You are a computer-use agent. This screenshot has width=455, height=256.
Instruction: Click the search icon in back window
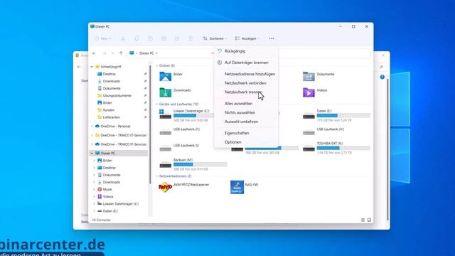pos(381,67)
